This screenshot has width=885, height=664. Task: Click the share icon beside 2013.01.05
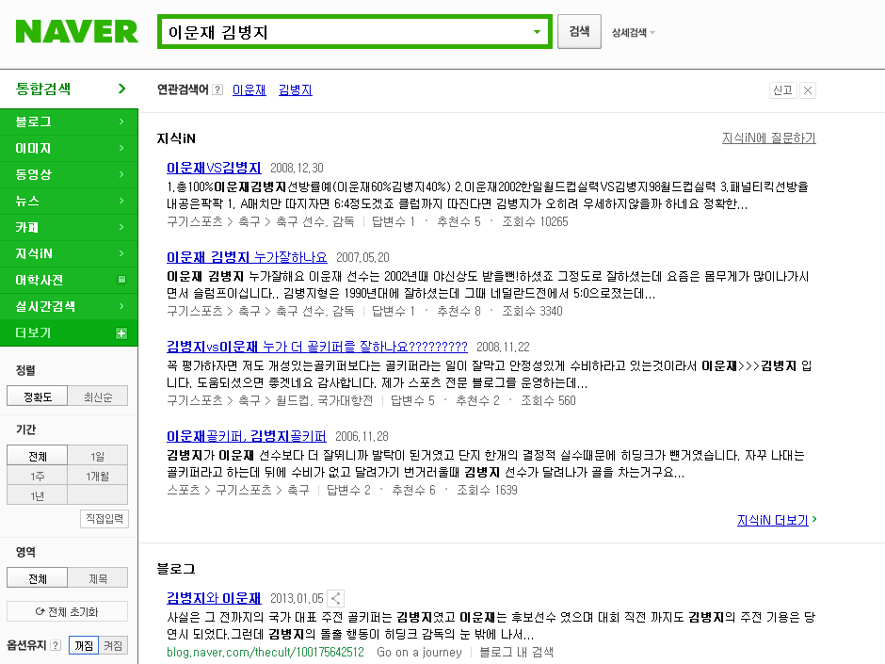pos(335,598)
